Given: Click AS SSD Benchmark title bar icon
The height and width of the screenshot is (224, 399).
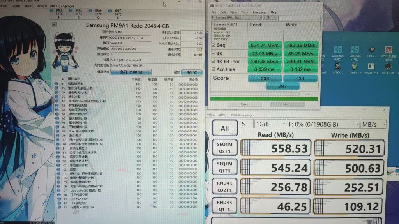Looking at the screenshot, I should point(212,5).
